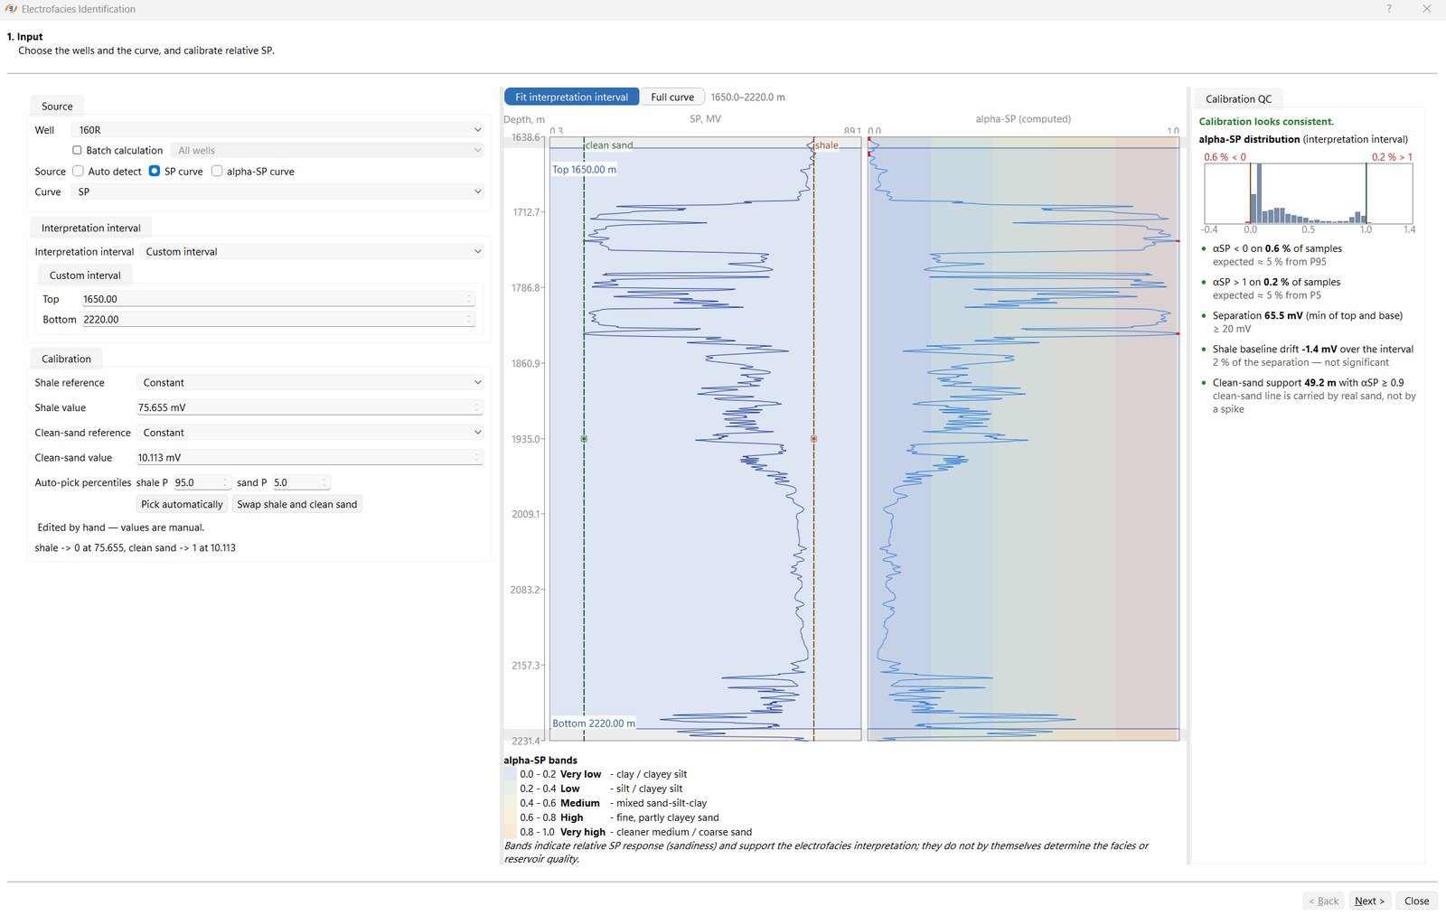Select the SP curve source option
Image resolution: width=1446 pixels, height=915 pixels.
[x=155, y=172]
